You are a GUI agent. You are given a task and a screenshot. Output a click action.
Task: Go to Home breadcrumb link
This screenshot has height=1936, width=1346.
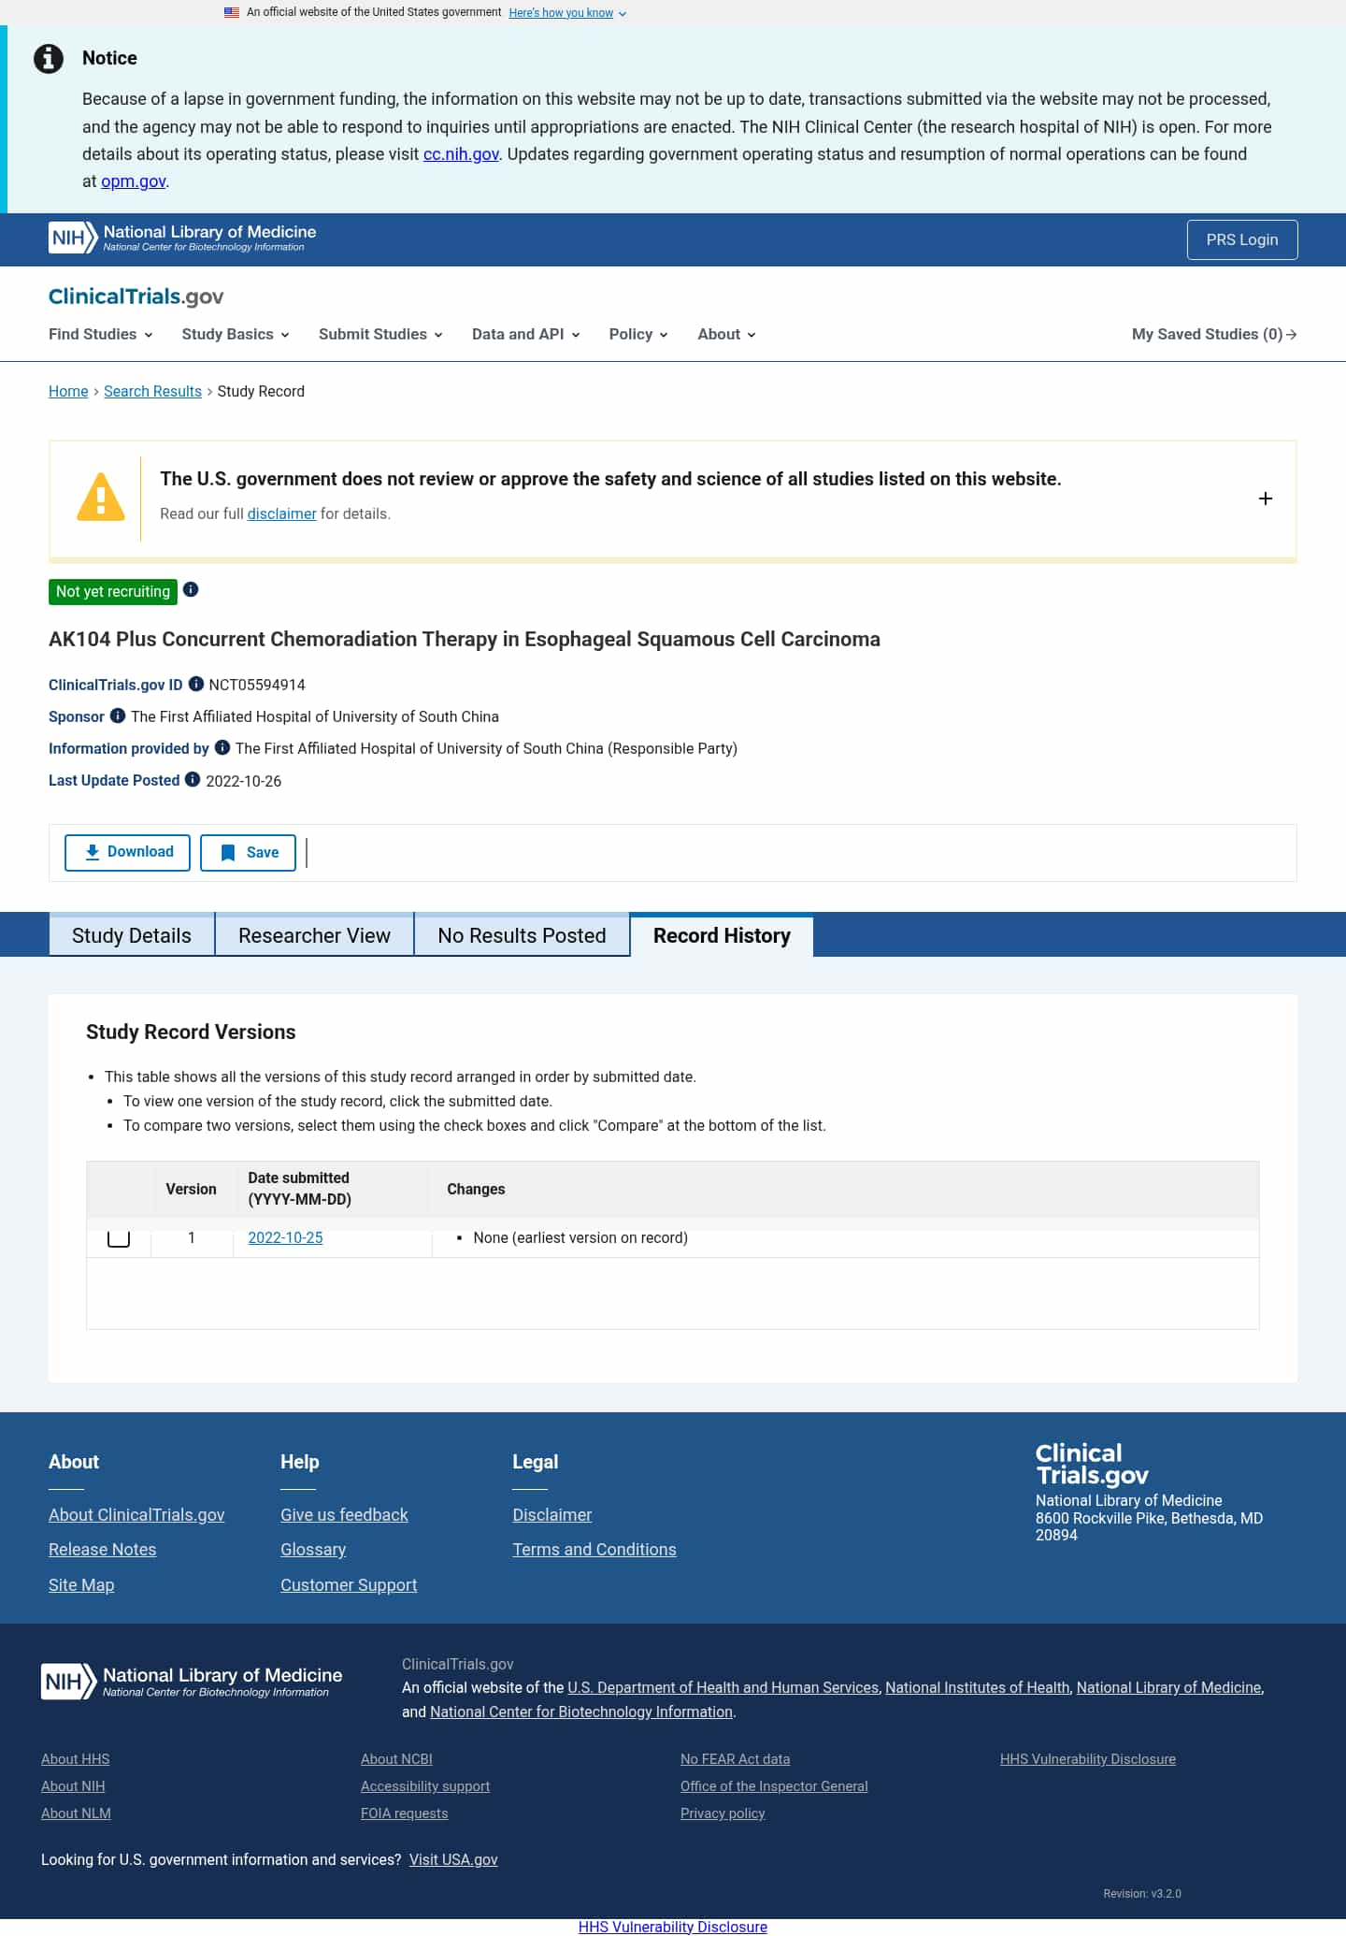[68, 391]
